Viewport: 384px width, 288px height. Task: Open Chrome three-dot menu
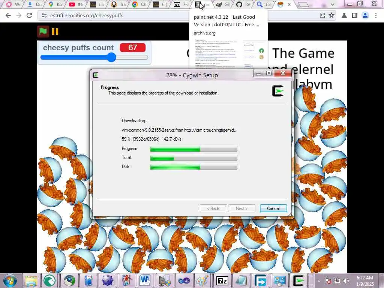[x=376, y=15]
